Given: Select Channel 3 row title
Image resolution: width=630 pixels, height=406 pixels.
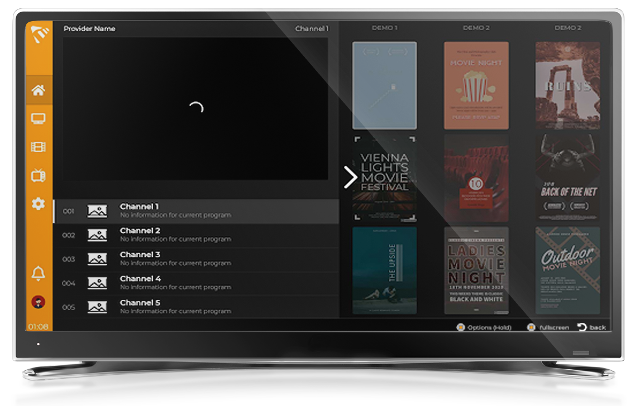Looking at the screenshot, I should 140,255.
